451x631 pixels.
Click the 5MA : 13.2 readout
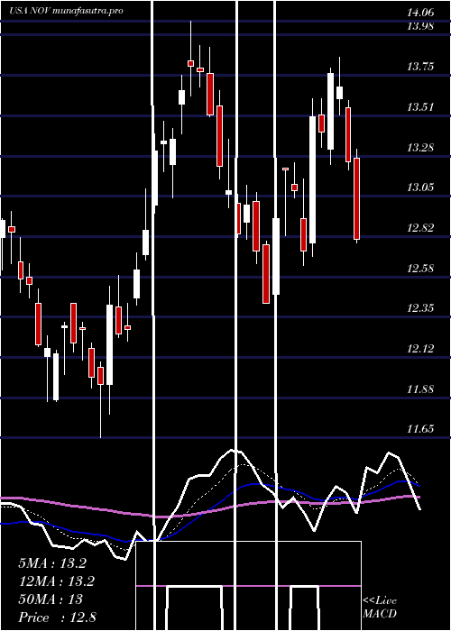(x=52, y=563)
